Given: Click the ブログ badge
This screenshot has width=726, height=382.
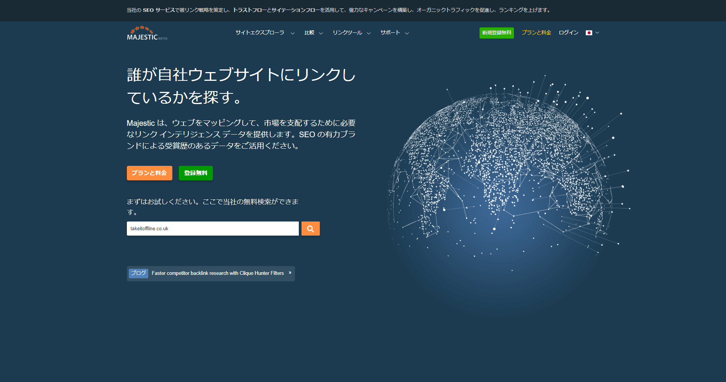Looking at the screenshot, I should 138,273.
